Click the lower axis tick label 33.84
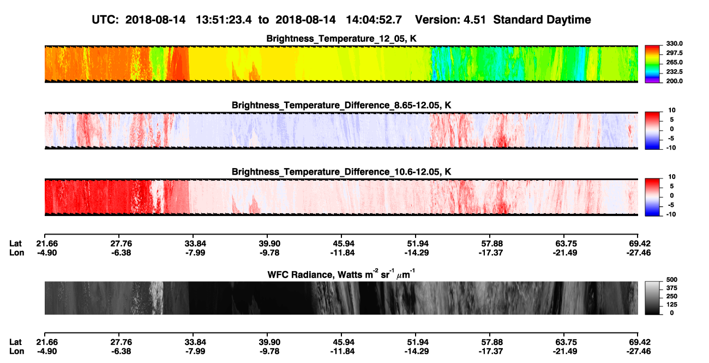 [x=193, y=342]
